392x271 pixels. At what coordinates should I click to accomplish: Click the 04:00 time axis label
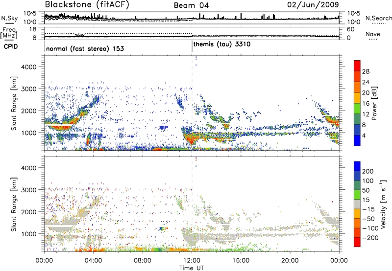[94, 261]
